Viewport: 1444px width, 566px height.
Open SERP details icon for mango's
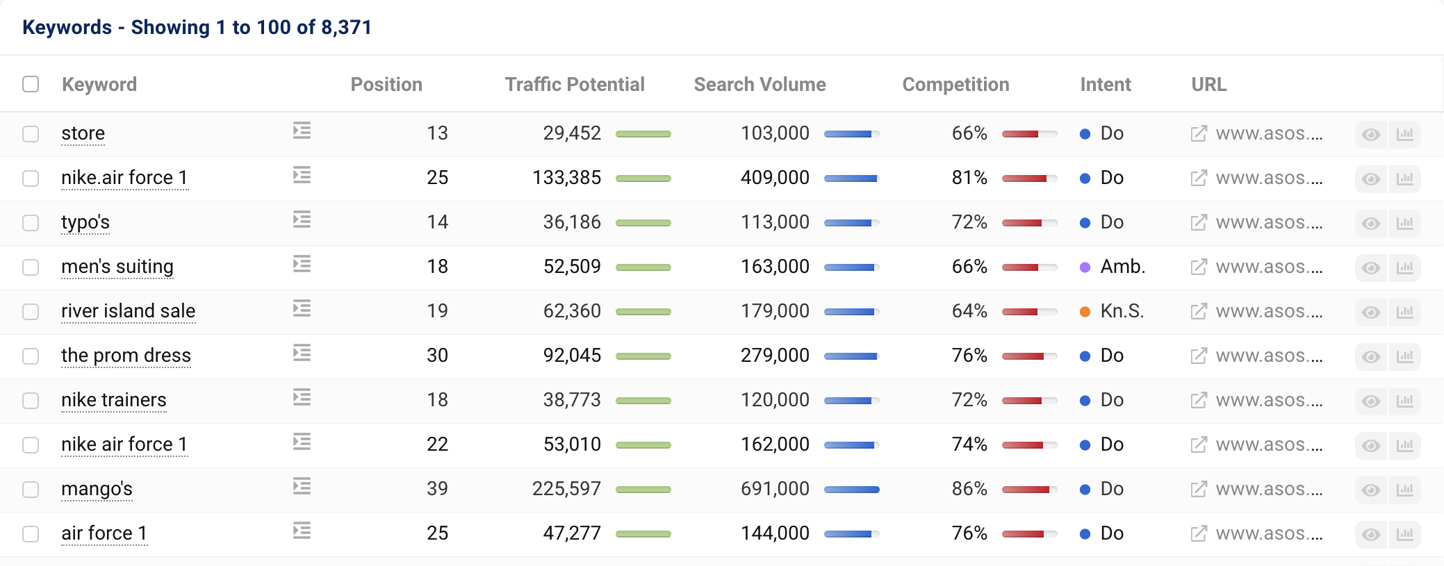tap(302, 486)
